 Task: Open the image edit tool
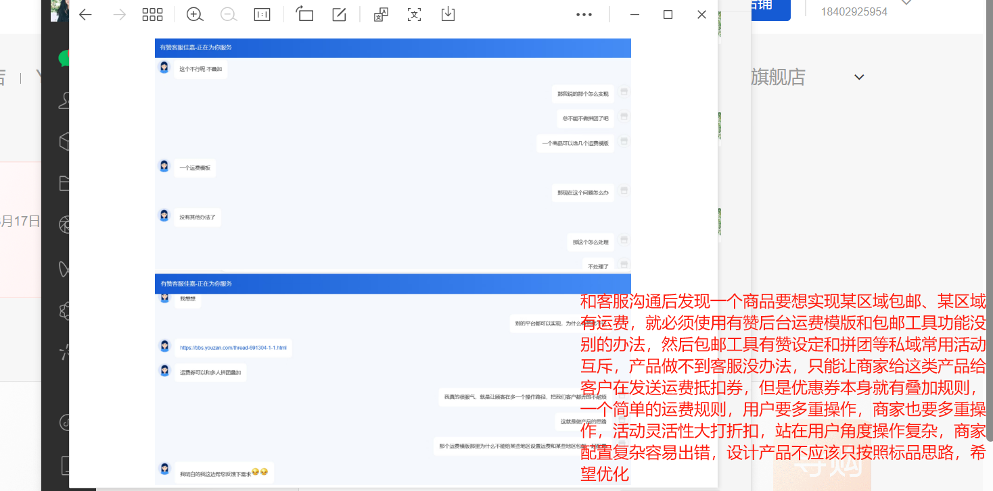(x=340, y=15)
